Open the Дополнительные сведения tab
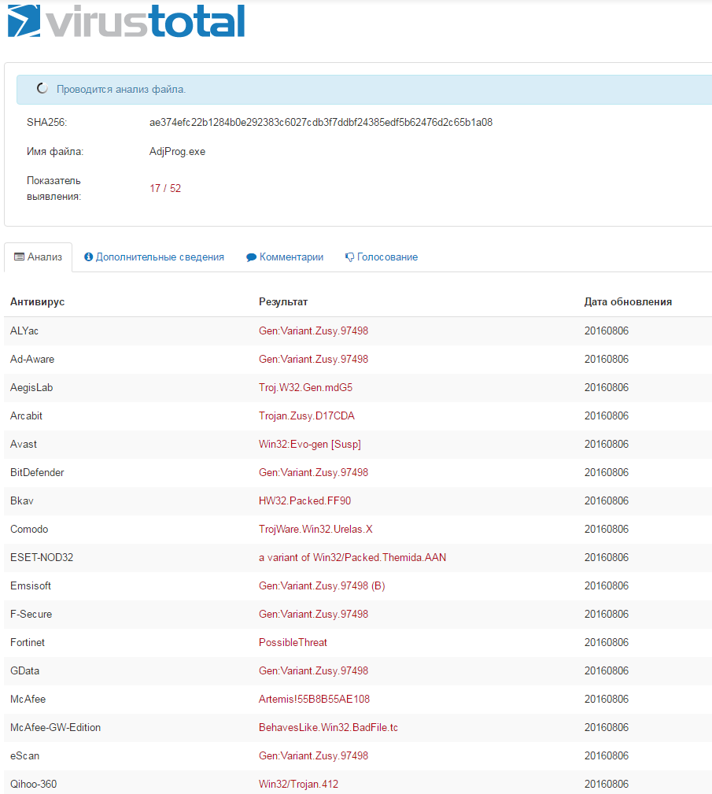This screenshot has width=712, height=794. [154, 257]
